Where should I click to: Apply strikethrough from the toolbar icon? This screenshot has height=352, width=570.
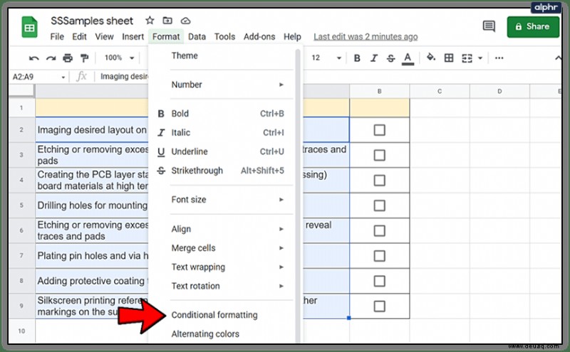coord(390,58)
